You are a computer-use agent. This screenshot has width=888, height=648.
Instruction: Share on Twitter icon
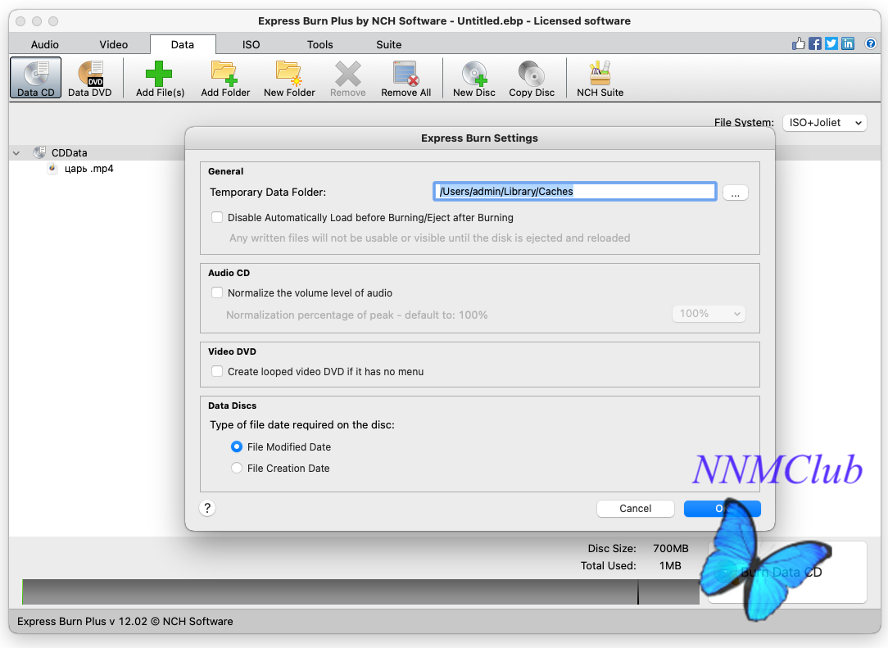click(x=831, y=43)
